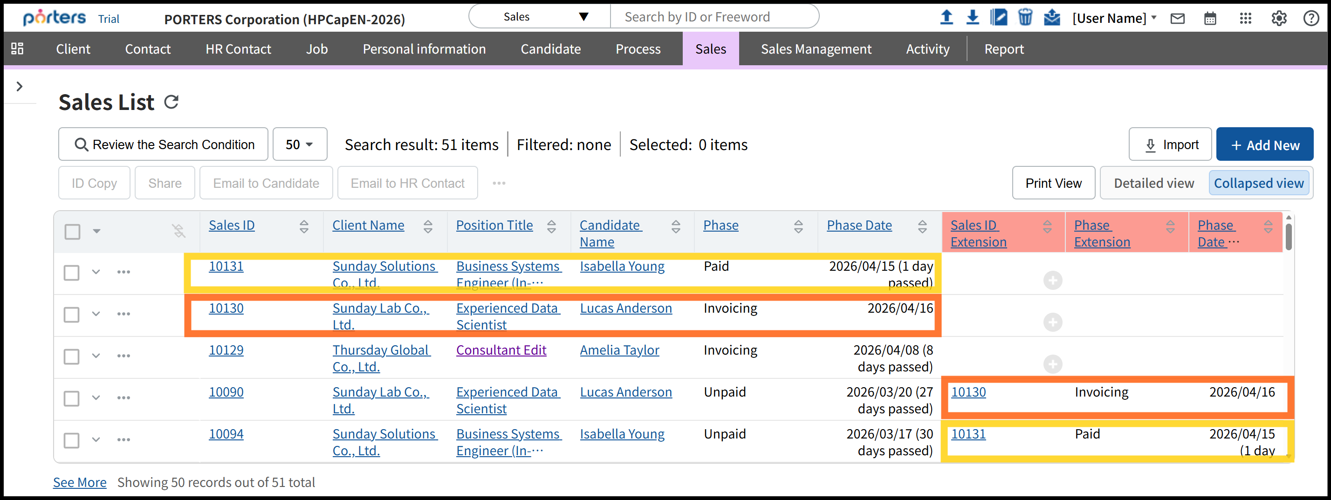Open the settings gear icon

point(1279,19)
